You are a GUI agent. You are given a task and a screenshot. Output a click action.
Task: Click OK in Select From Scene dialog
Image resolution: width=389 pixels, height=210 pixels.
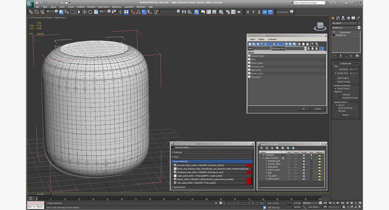tap(303, 109)
